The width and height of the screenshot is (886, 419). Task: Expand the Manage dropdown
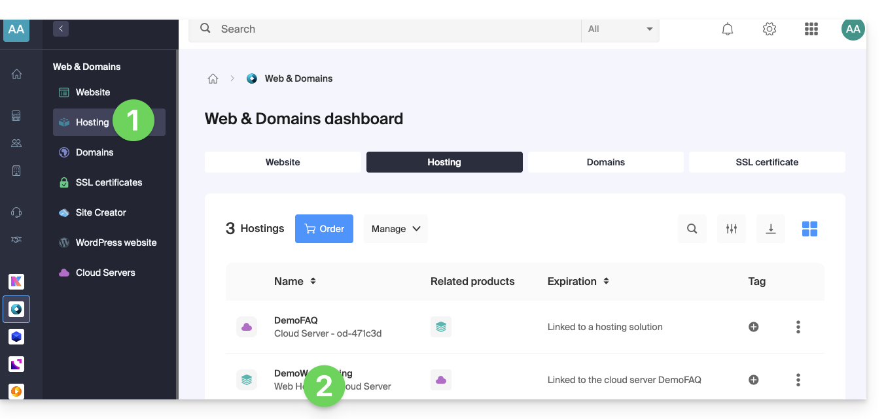click(x=395, y=229)
